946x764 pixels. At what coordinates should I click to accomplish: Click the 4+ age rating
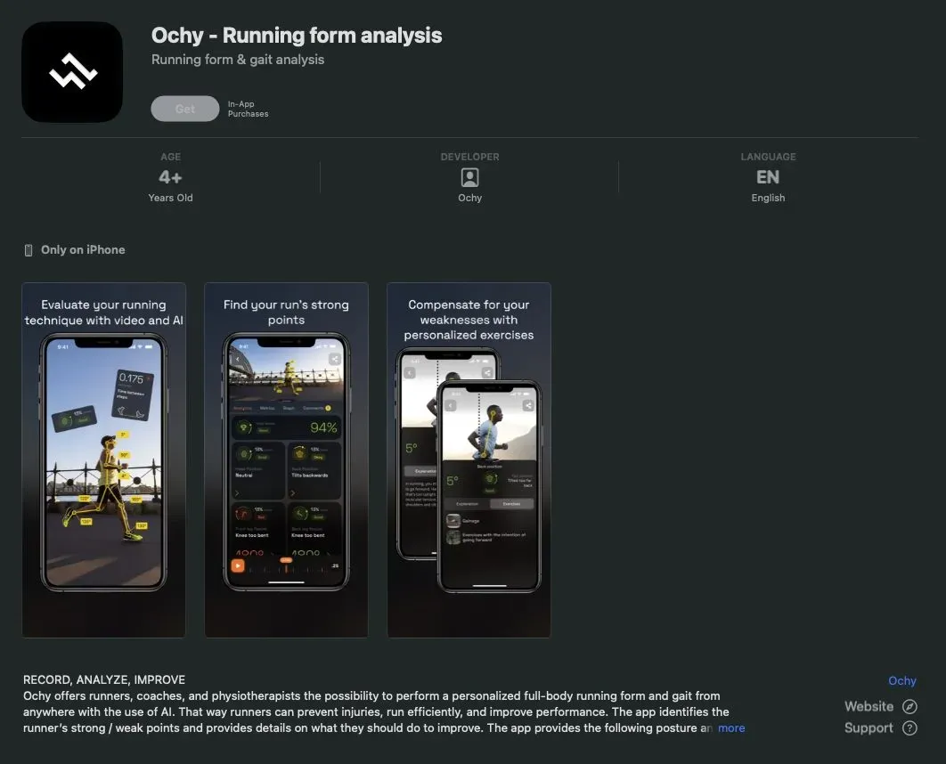[x=170, y=178]
